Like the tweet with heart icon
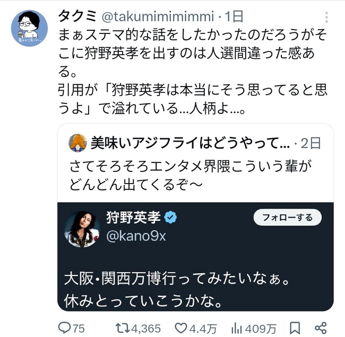Image resolution: width=345 pixels, height=337 pixels. click(182, 329)
